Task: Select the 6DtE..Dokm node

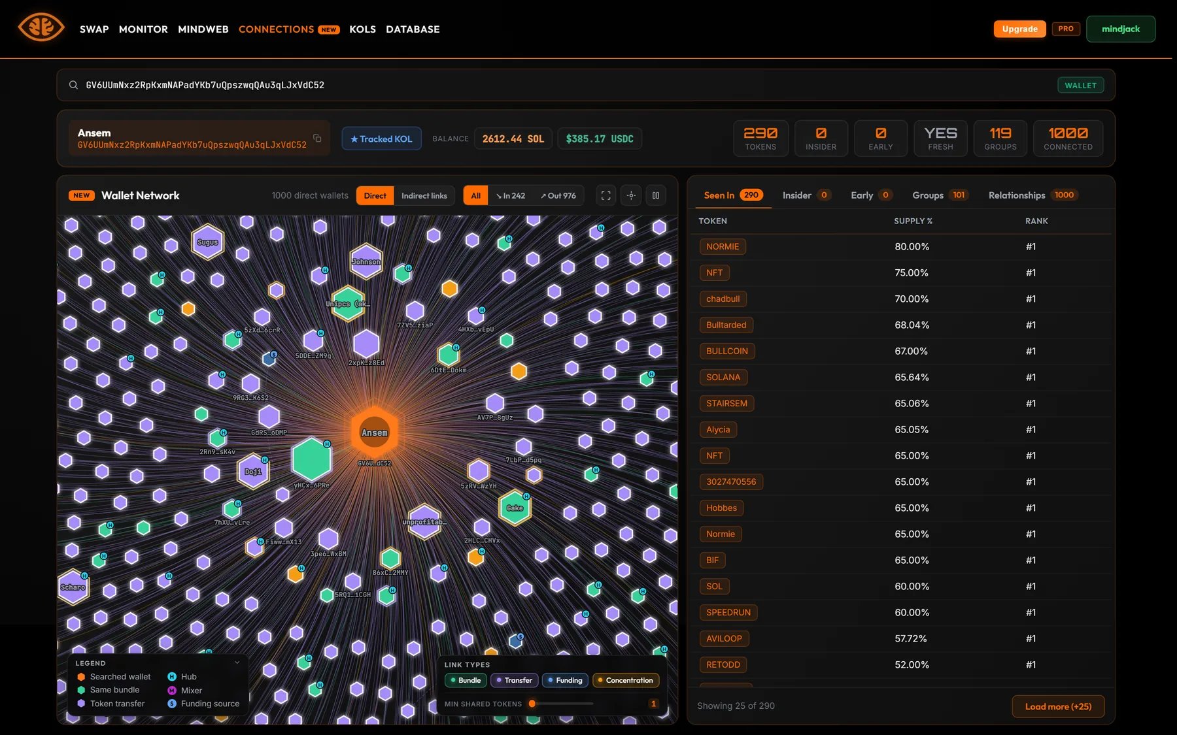Action: tap(449, 355)
